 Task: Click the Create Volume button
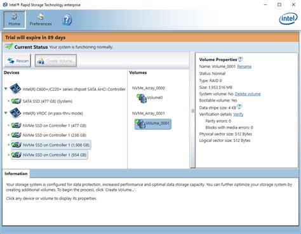coord(56,61)
